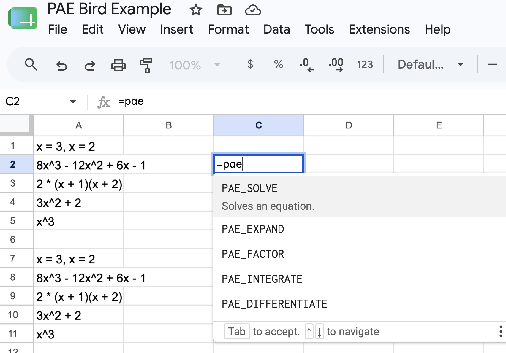Open the Insert menu

click(x=176, y=29)
